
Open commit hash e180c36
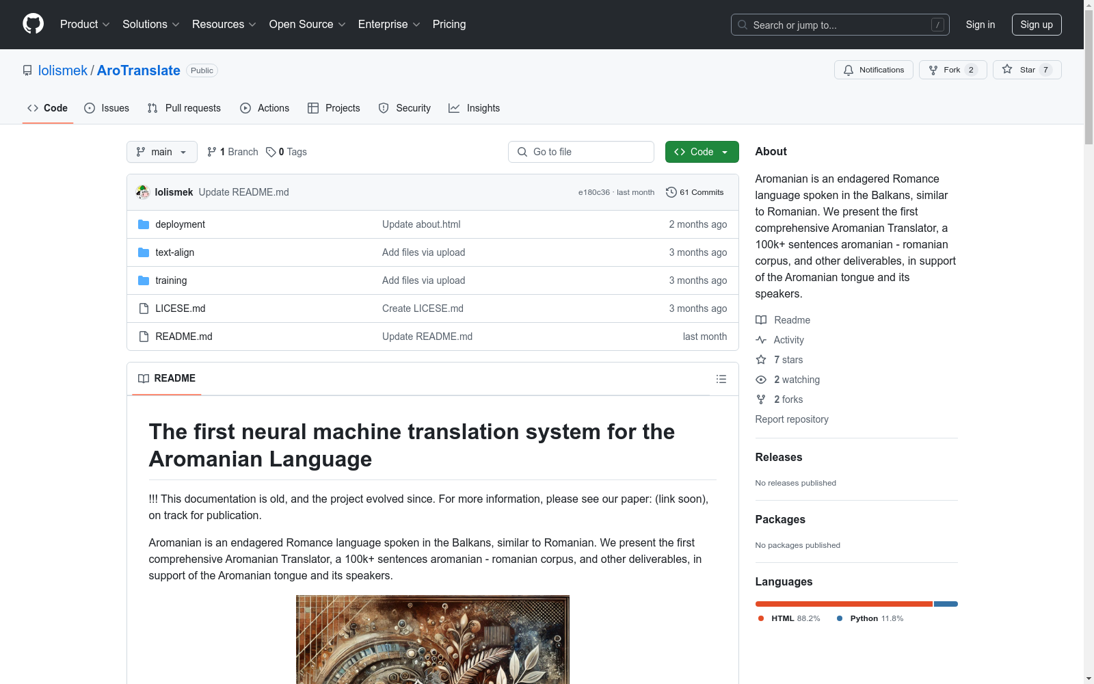point(594,192)
